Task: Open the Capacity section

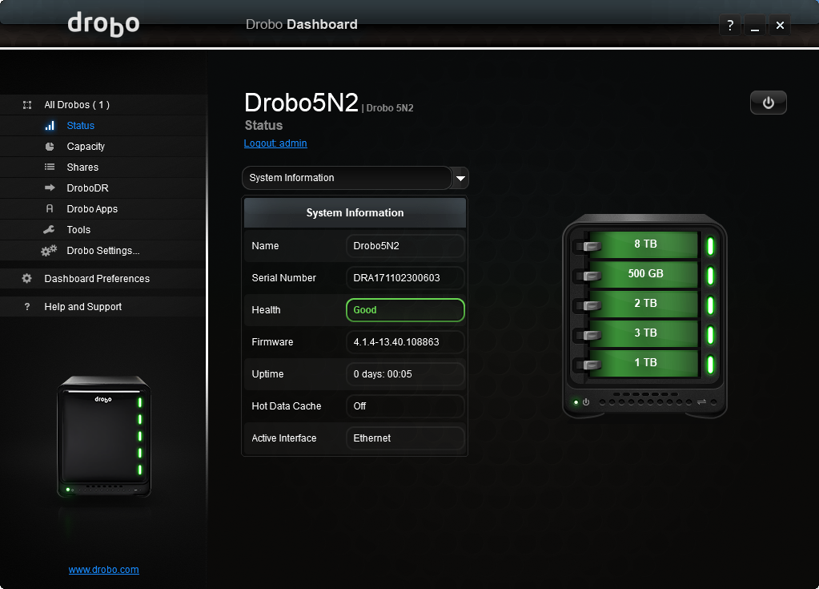Action: [86, 147]
